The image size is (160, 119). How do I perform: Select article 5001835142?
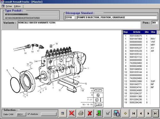[x=136, y=54]
